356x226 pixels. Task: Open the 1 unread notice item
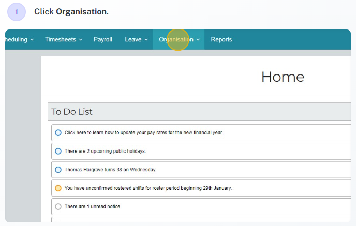[x=201, y=206]
